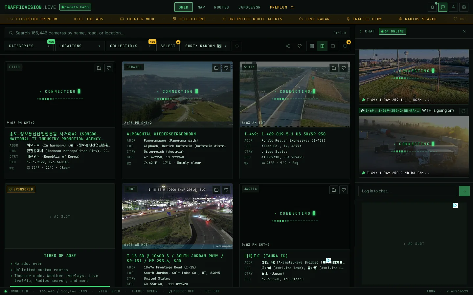This screenshot has height=295, width=473.
Task: Send chat message arrow button
Action: [464, 191]
